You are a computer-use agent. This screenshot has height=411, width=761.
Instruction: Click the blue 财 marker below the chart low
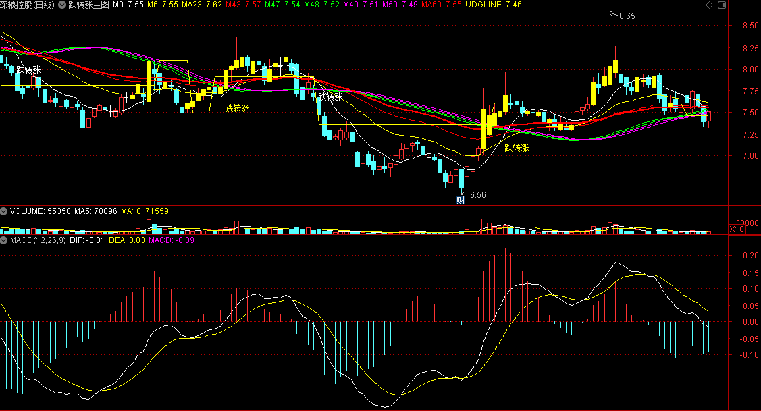coord(461,200)
